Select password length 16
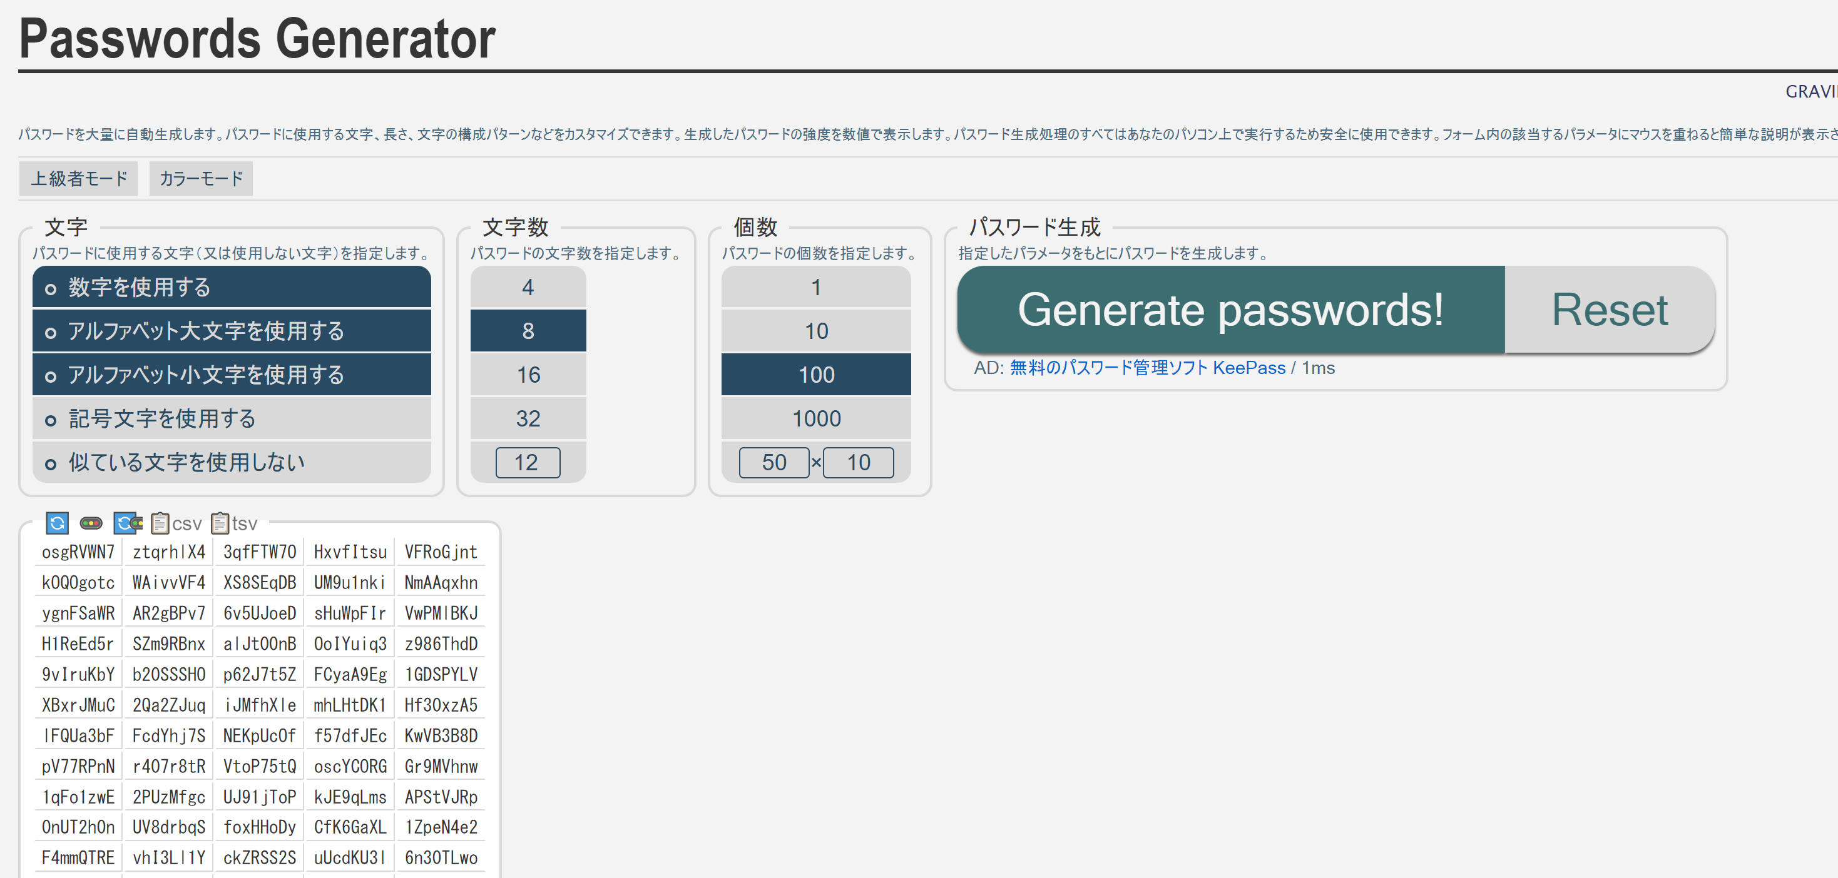The height and width of the screenshot is (878, 1838). click(528, 375)
